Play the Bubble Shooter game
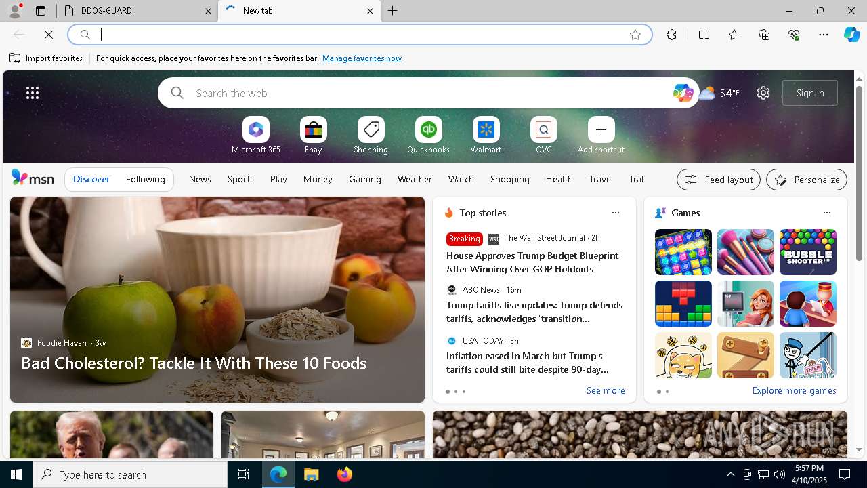This screenshot has height=488, width=867. click(807, 252)
